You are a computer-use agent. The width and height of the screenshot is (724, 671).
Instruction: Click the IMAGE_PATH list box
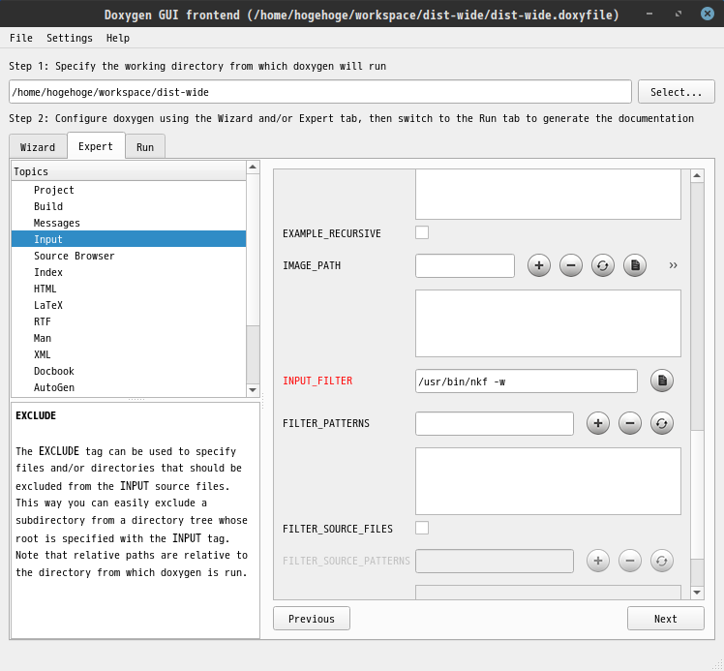548,323
